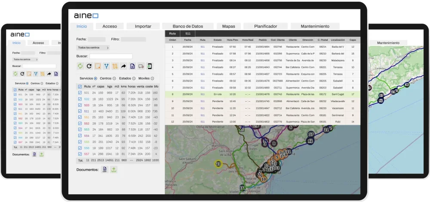Open Mantenimiento tab in center tablet

point(315,26)
